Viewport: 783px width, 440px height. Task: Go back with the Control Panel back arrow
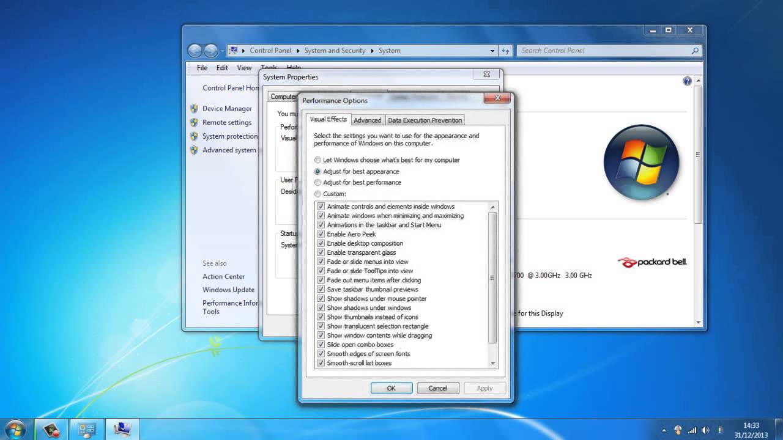tap(195, 51)
